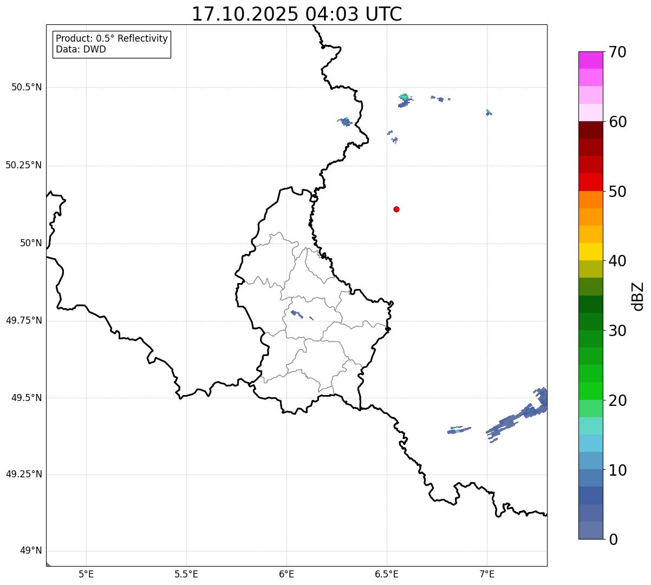The image size is (651, 585).
Task: Click latitude label 49°N
Action: click(31, 551)
